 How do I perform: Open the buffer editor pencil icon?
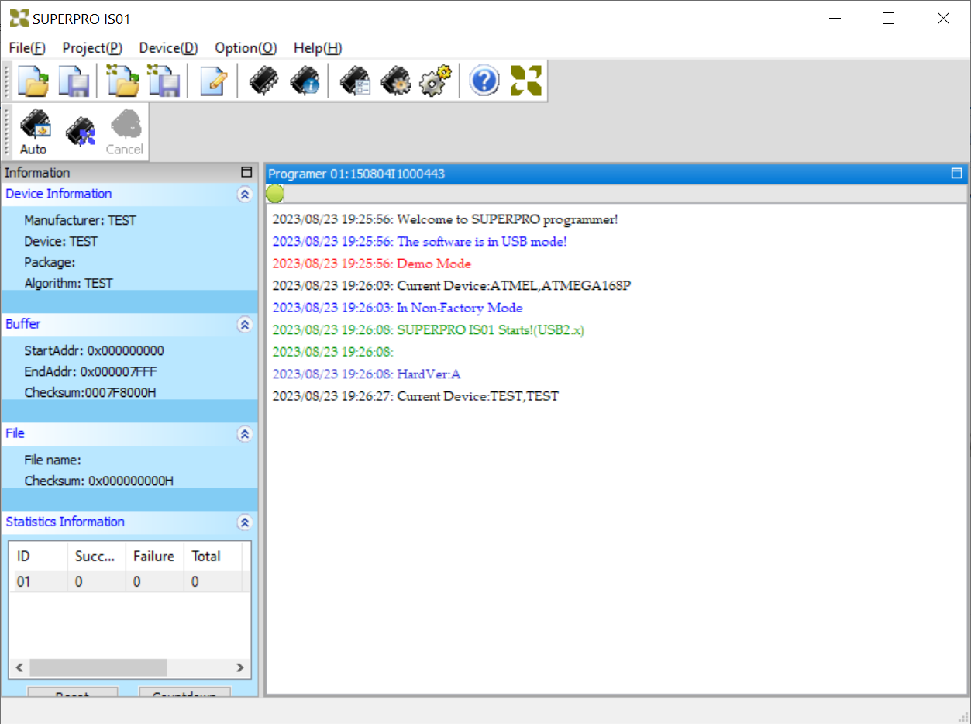point(213,81)
